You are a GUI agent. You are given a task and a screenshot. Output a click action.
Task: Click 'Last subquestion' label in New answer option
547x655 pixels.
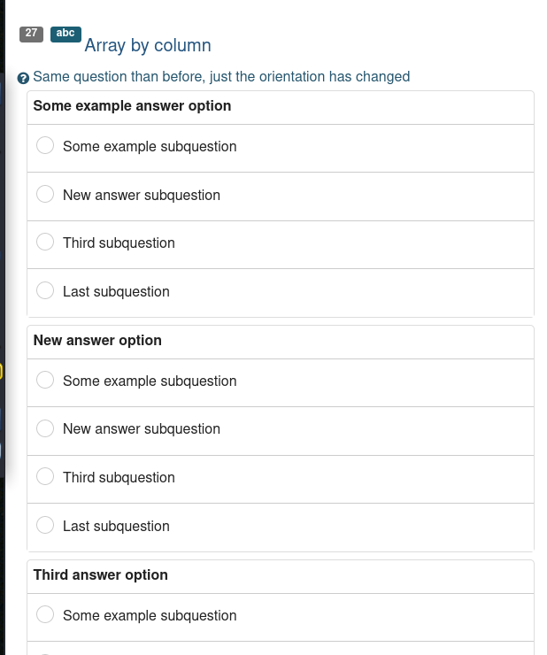pyautogui.click(x=116, y=526)
